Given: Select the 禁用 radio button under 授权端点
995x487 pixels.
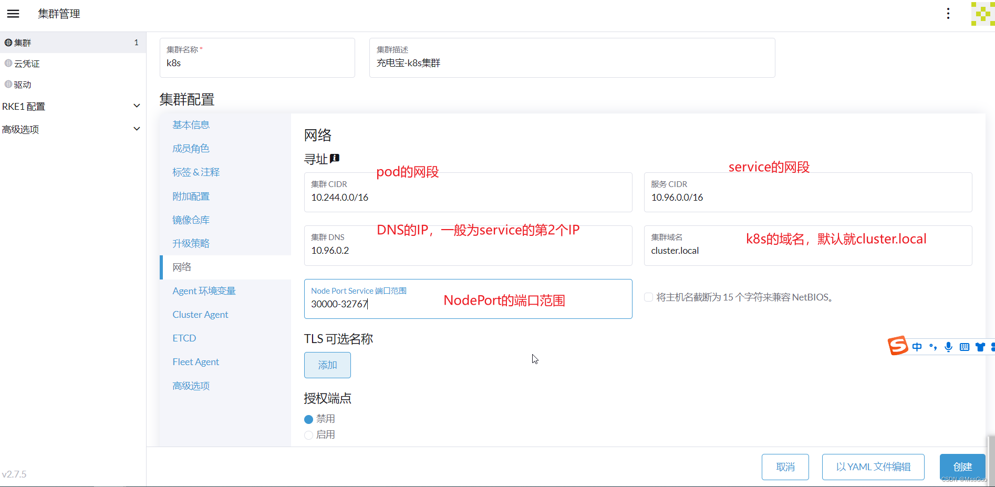Looking at the screenshot, I should pos(309,419).
